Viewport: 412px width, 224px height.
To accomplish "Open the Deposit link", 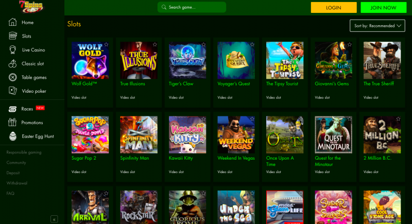I will pyautogui.click(x=13, y=173).
